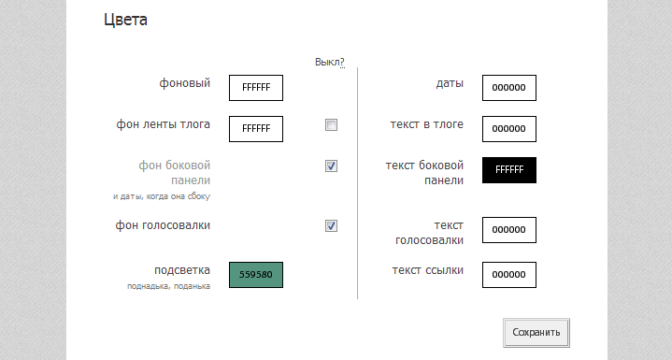Select the текст ссылки color field
The image size is (672, 360).
(509, 275)
